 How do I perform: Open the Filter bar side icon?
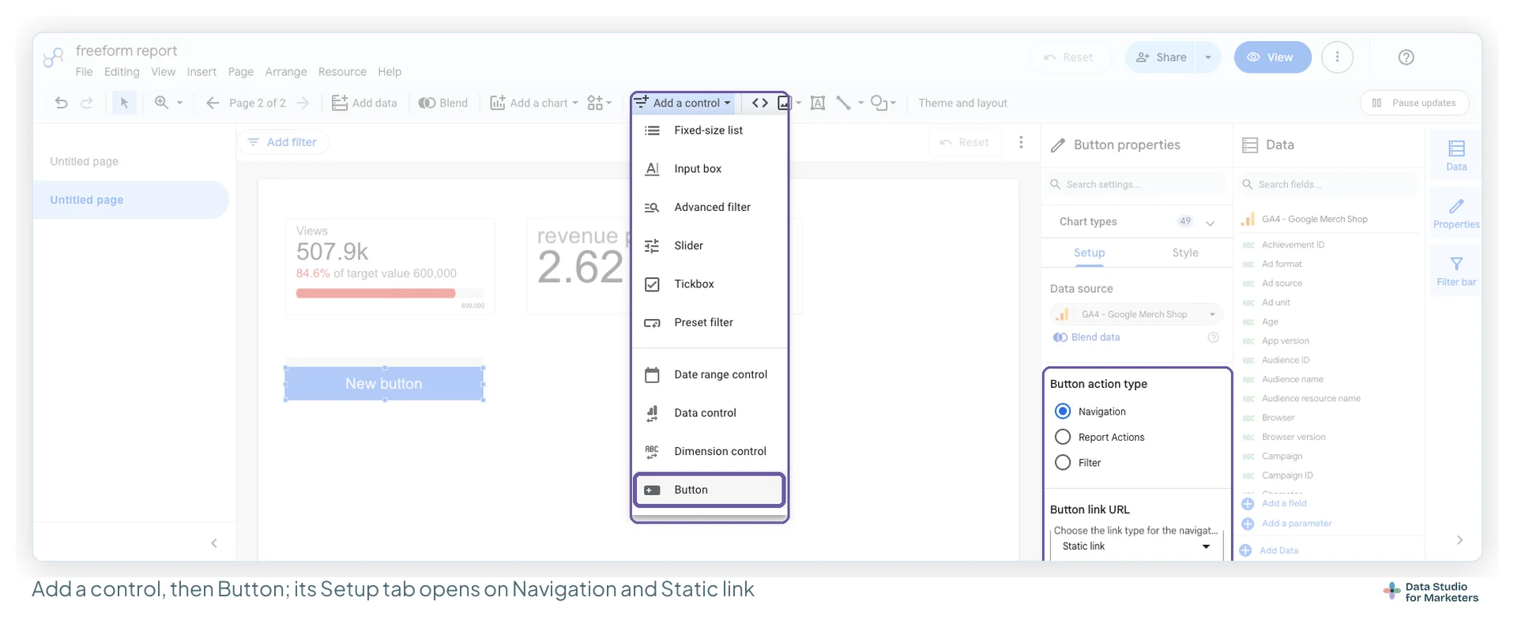tap(1456, 271)
